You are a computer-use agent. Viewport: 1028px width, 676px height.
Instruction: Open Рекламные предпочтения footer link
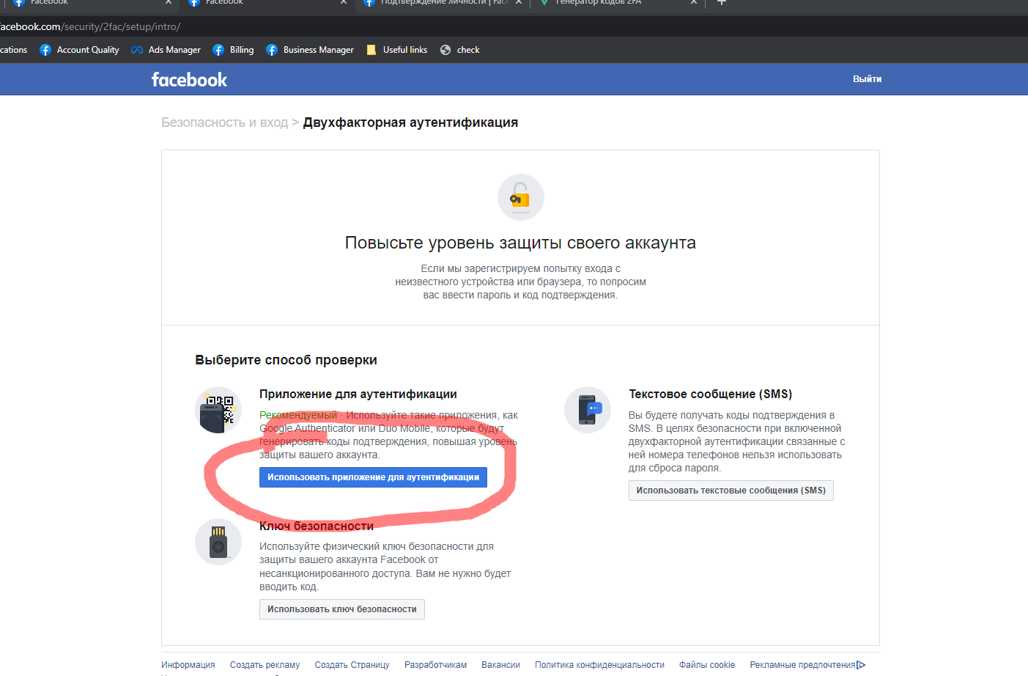click(802, 665)
